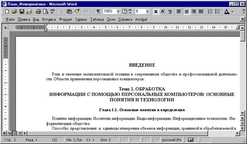The image size is (247, 144).
Task: Toggle bold Ж formatting
Action: (x=156, y=12)
